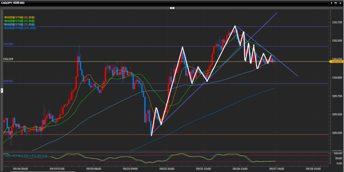Screen dimensions: 344x172
Task: Expand the left side panel arrow
Action: tap(1, 90)
